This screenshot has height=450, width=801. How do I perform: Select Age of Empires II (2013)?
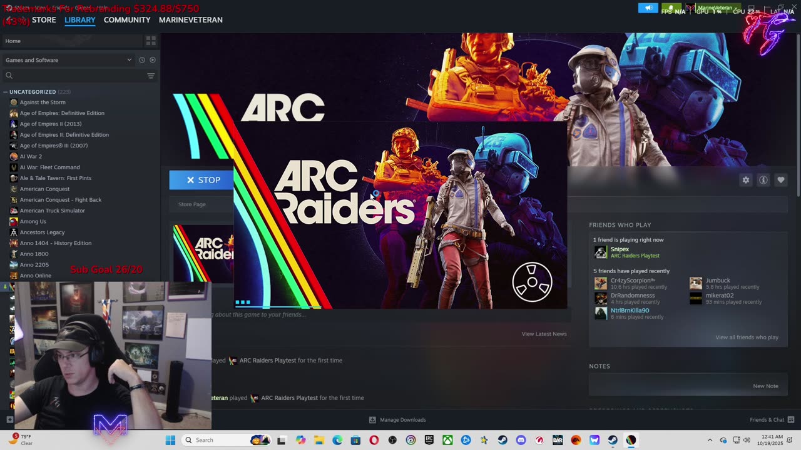pos(51,124)
